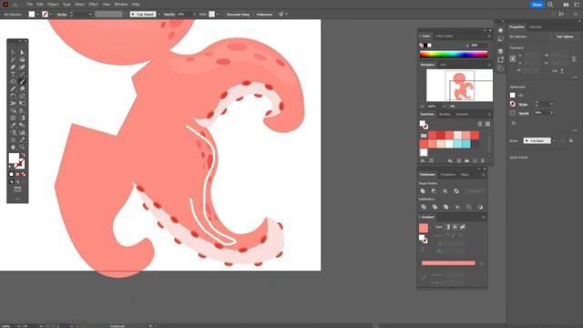Select the Zoom magnifier tool
583x328 pixels.
(x=22, y=147)
